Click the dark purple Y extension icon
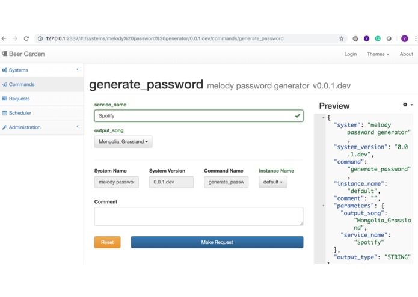This screenshot has width=418, height=297. tap(366, 38)
